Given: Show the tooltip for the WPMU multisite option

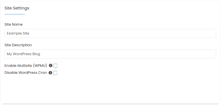Looking at the screenshot, I should tap(51, 65).
